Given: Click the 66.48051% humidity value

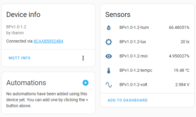Looking at the screenshot, I should tap(179, 28).
